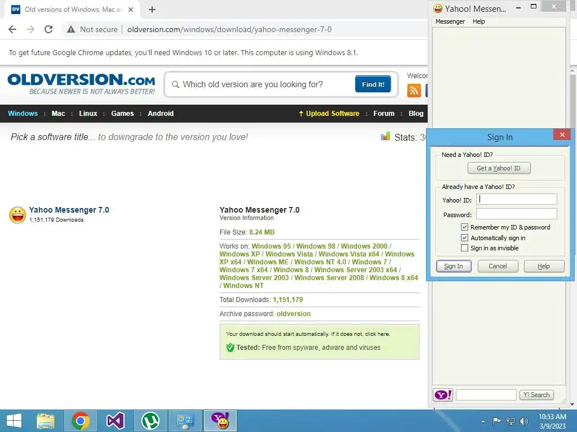Viewport: 577px width, 432px height.
Task: Click the Get a Yahoo! ID button
Action: 499,168
